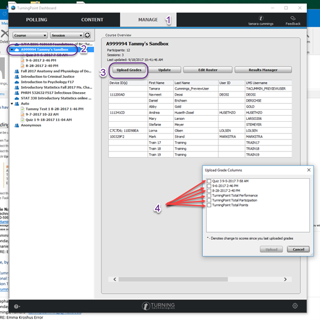Viewport: 320px width, 320px height.
Task: Check TurningPoint Total Participation
Action: pos(209,201)
